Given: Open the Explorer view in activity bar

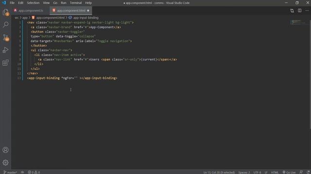Looking at the screenshot, I should coord(5,12).
